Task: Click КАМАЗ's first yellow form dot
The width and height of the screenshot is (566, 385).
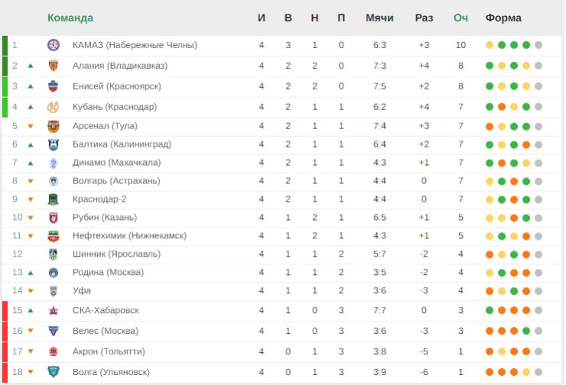Action: click(490, 45)
